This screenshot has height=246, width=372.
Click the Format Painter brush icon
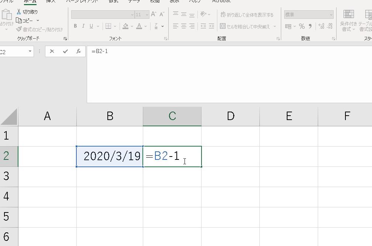point(19,29)
